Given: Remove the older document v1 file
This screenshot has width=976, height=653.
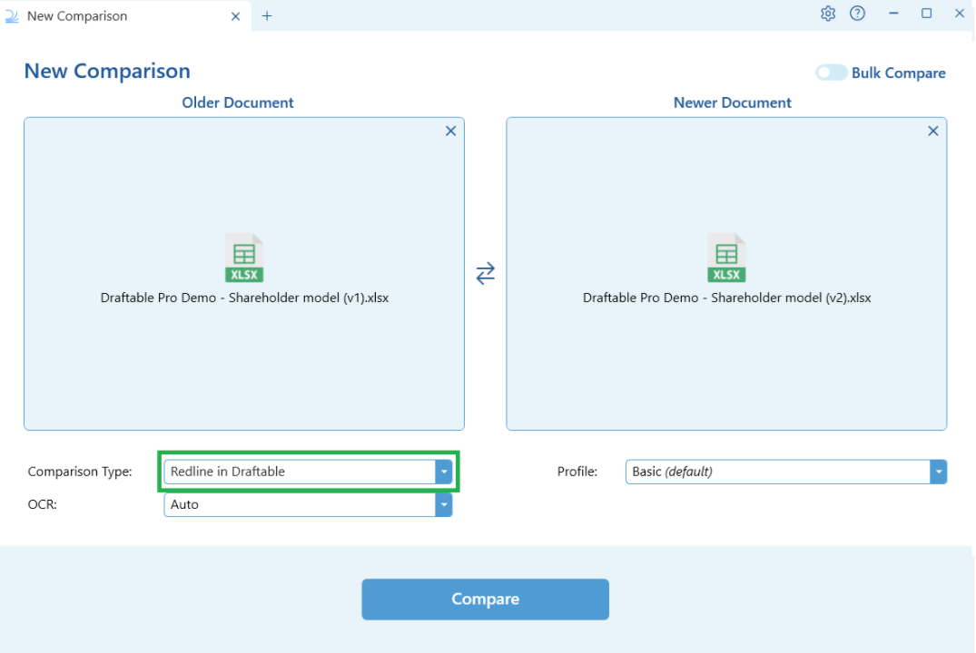Looking at the screenshot, I should [x=450, y=132].
